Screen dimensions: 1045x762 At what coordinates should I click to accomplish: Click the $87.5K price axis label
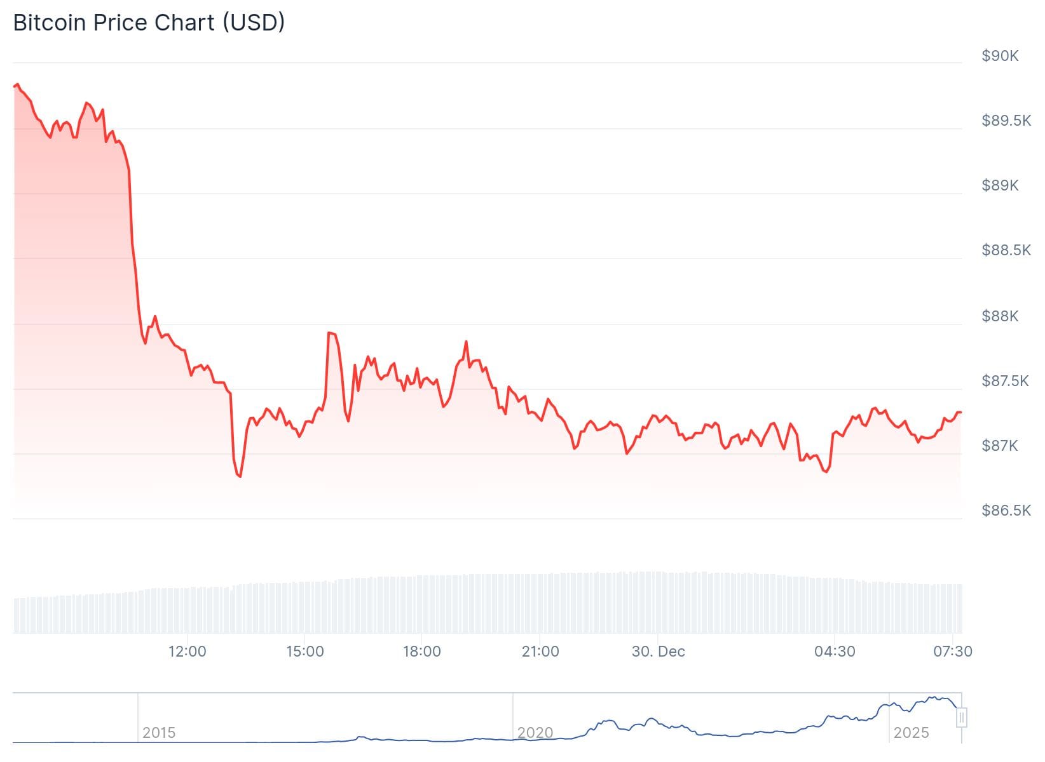click(1005, 381)
